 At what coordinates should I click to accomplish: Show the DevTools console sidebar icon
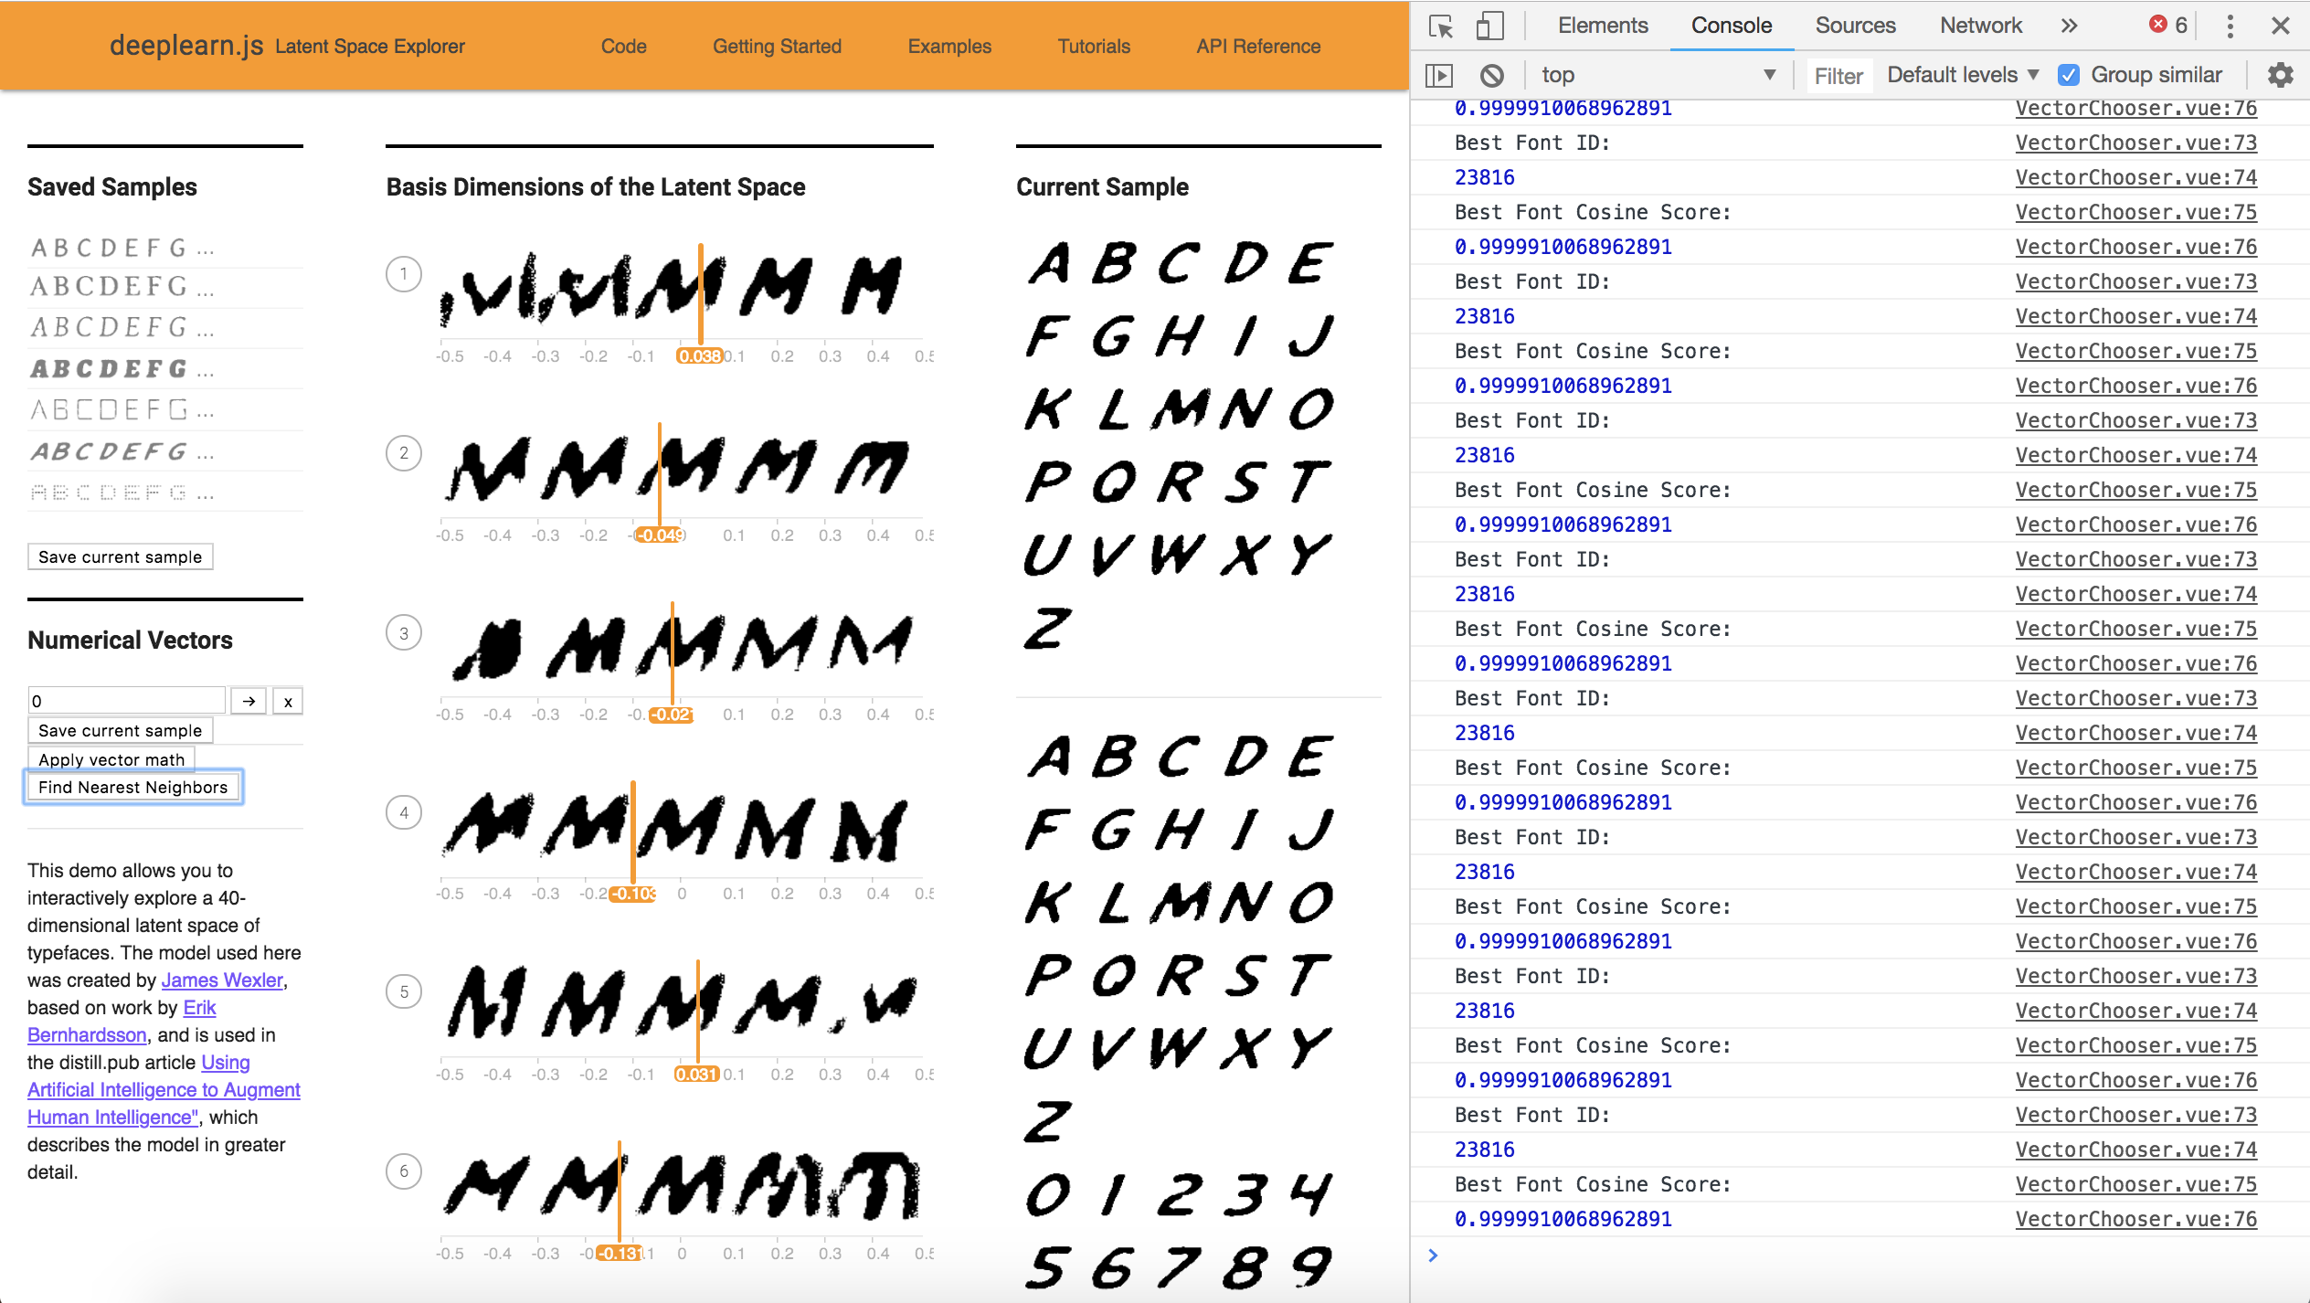click(1439, 75)
